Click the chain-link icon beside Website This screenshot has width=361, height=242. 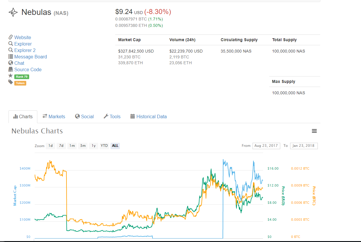pos(11,37)
